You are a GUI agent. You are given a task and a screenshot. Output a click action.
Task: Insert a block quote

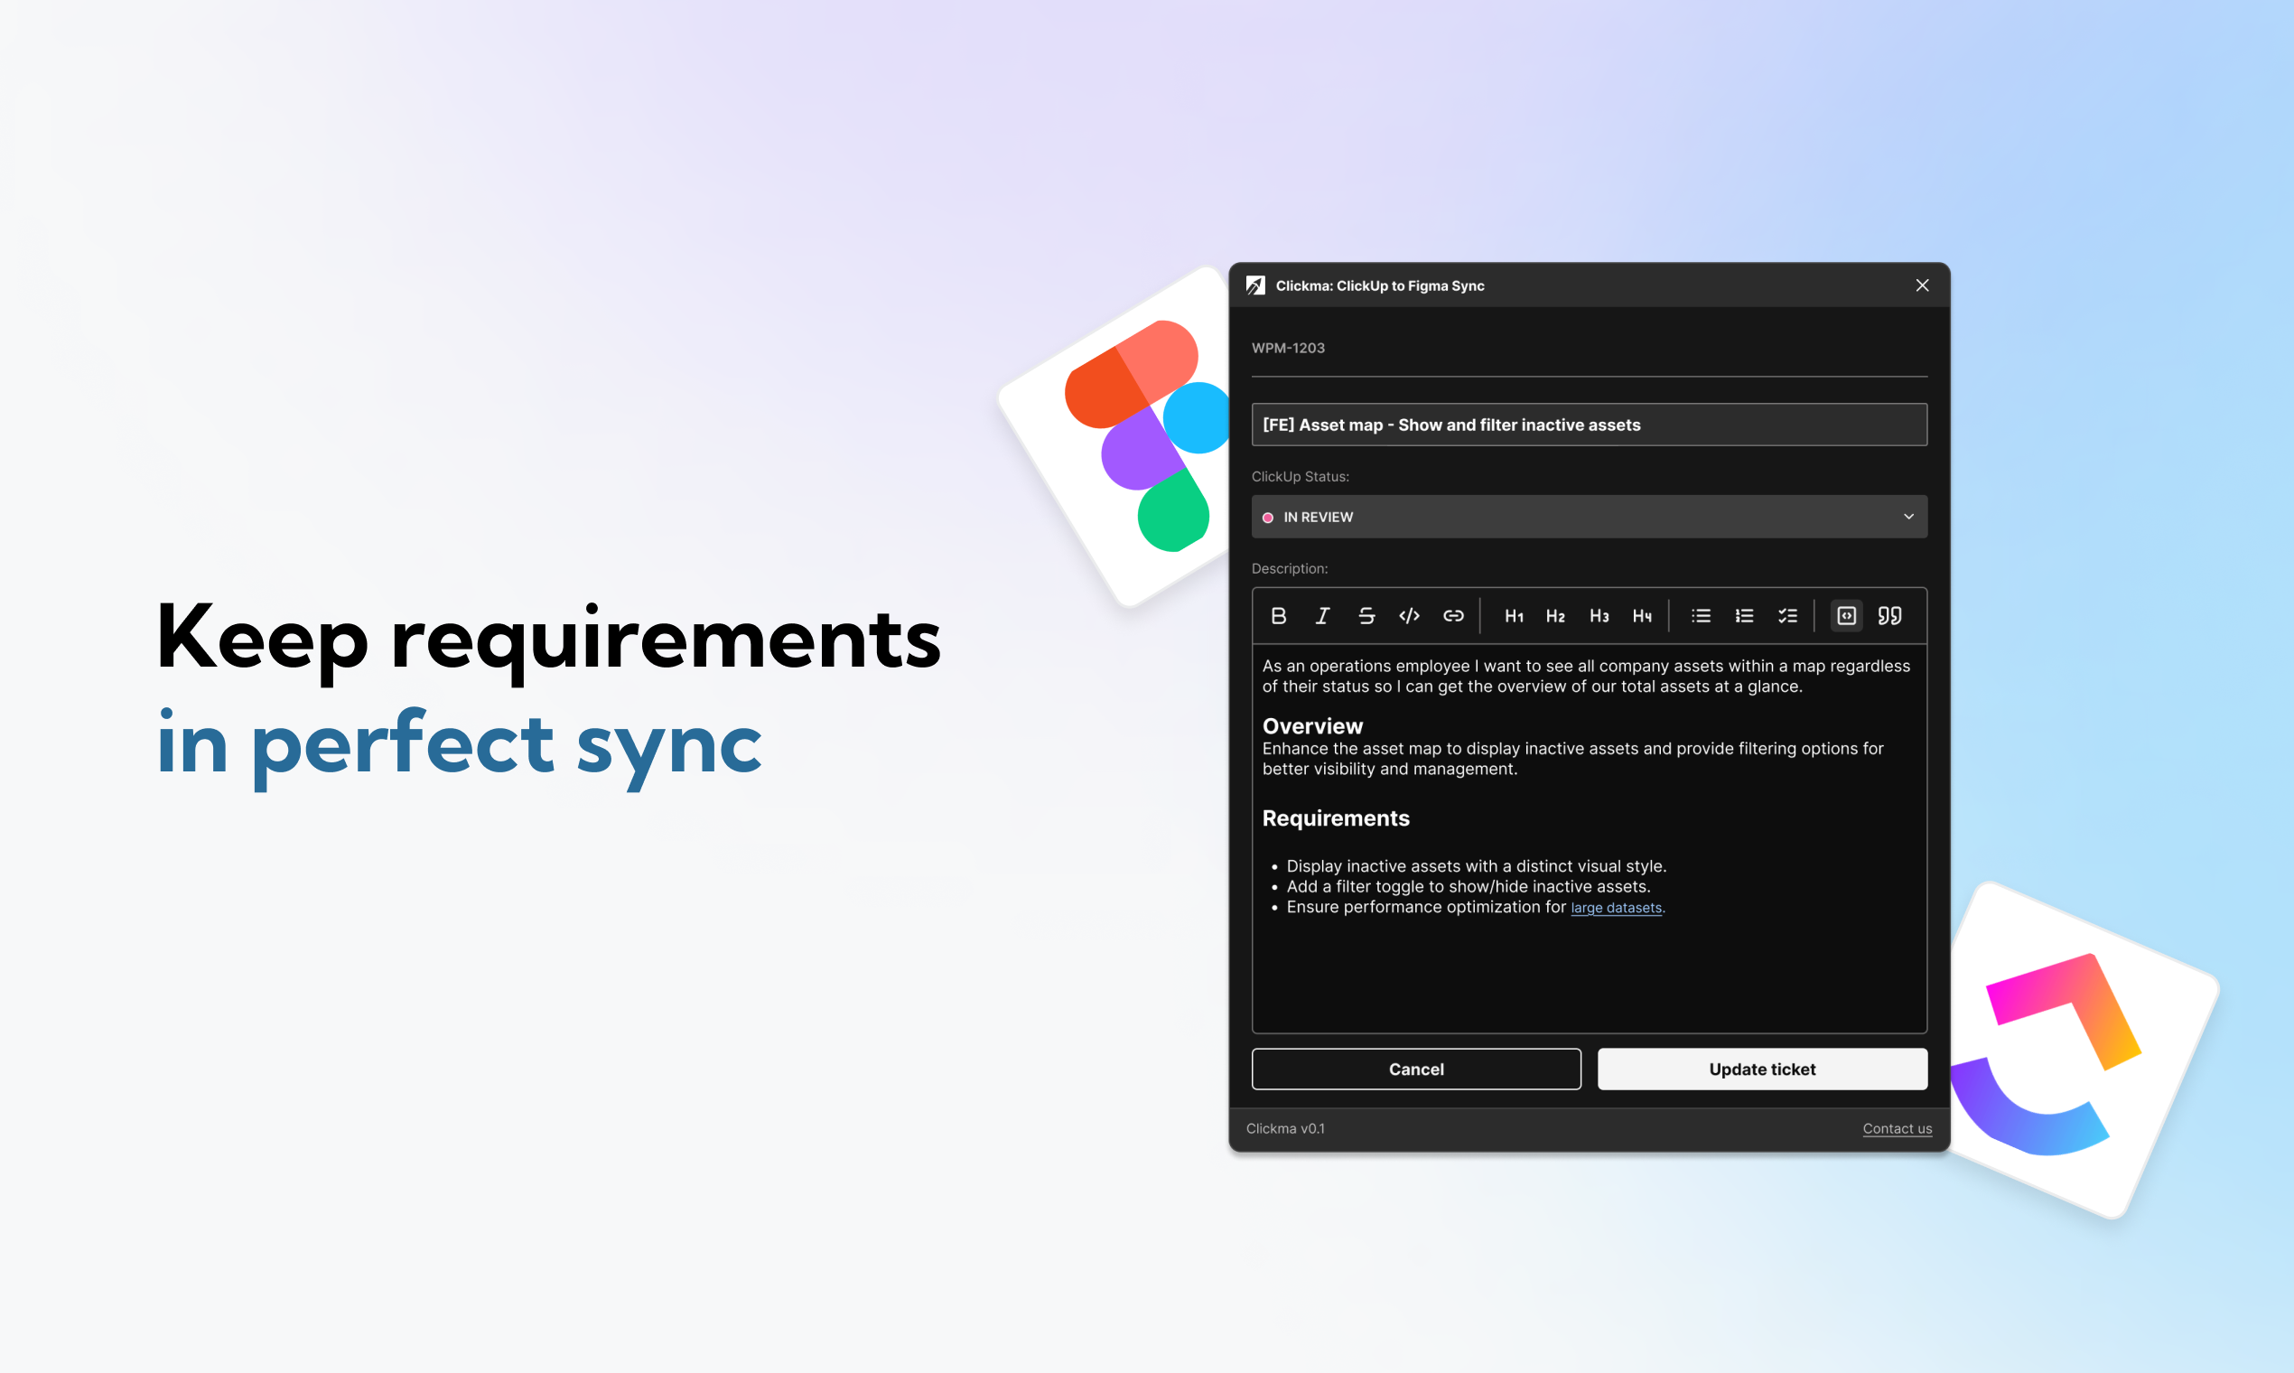click(1889, 616)
